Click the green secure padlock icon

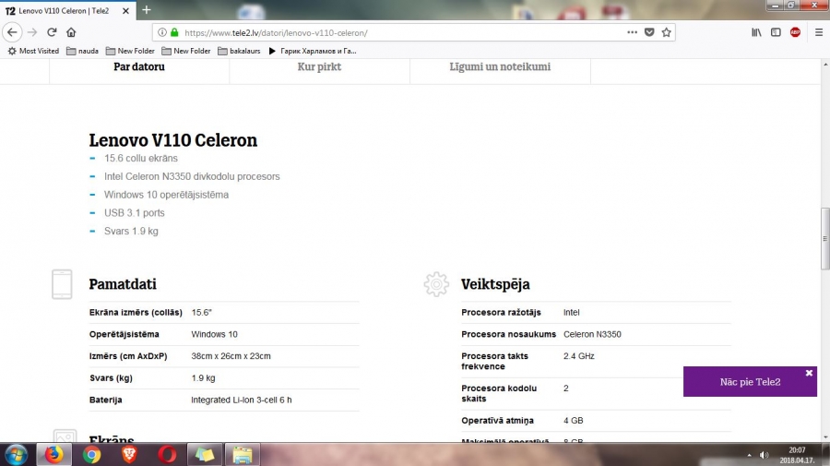tap(174, 32)
